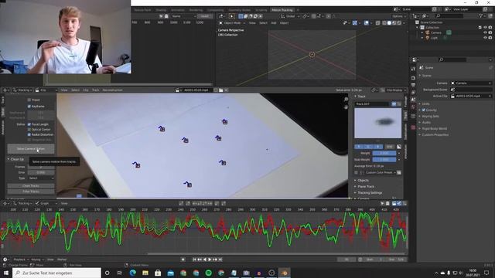Select the Light item in outliner
The width and height of the screenshot is (495, 278).
click(434, 38)
